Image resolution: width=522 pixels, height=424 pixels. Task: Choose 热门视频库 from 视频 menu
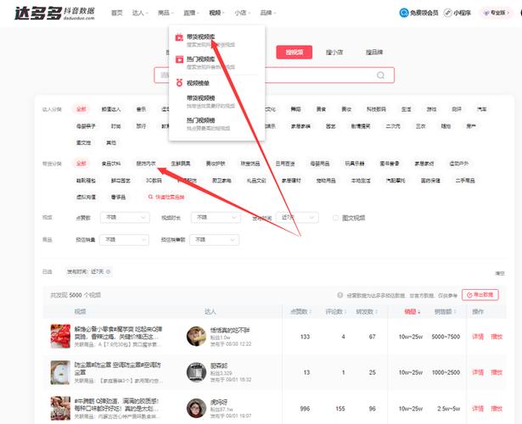201,59
